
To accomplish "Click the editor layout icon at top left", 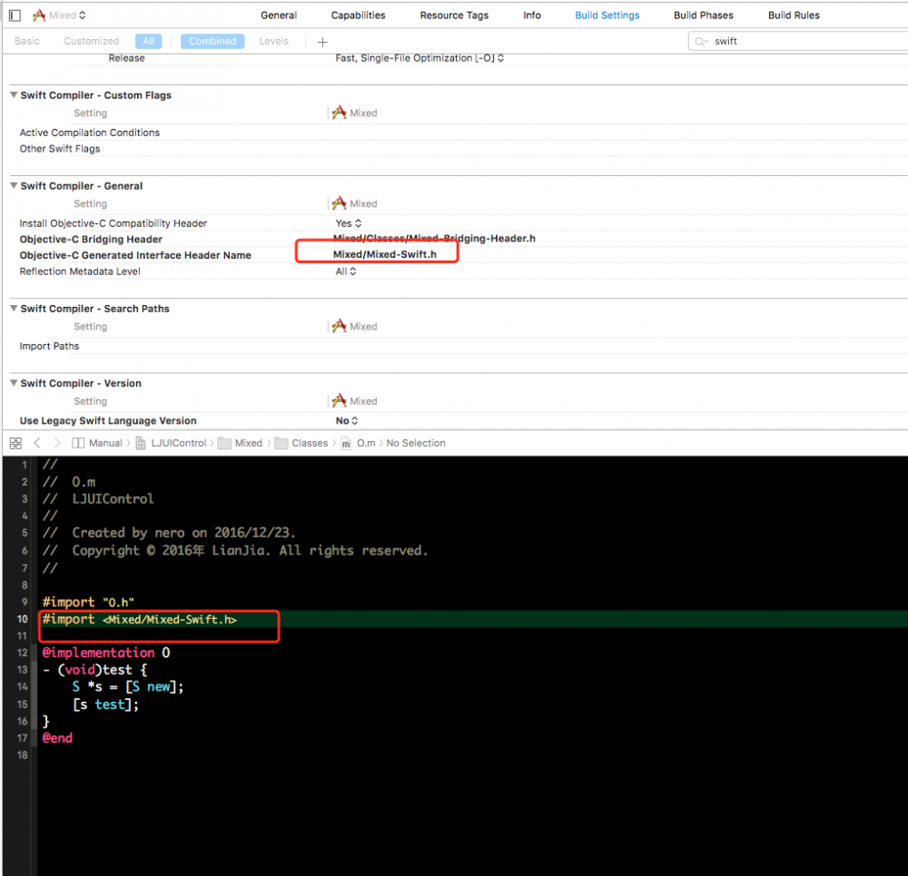I will (13, 15).
